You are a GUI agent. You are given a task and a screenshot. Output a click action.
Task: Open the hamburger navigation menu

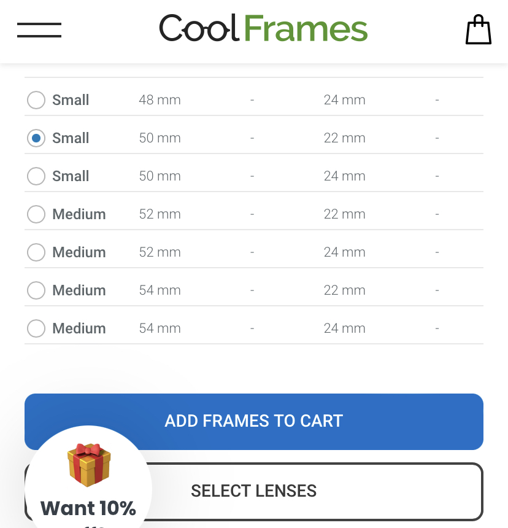tap(39, 29)
